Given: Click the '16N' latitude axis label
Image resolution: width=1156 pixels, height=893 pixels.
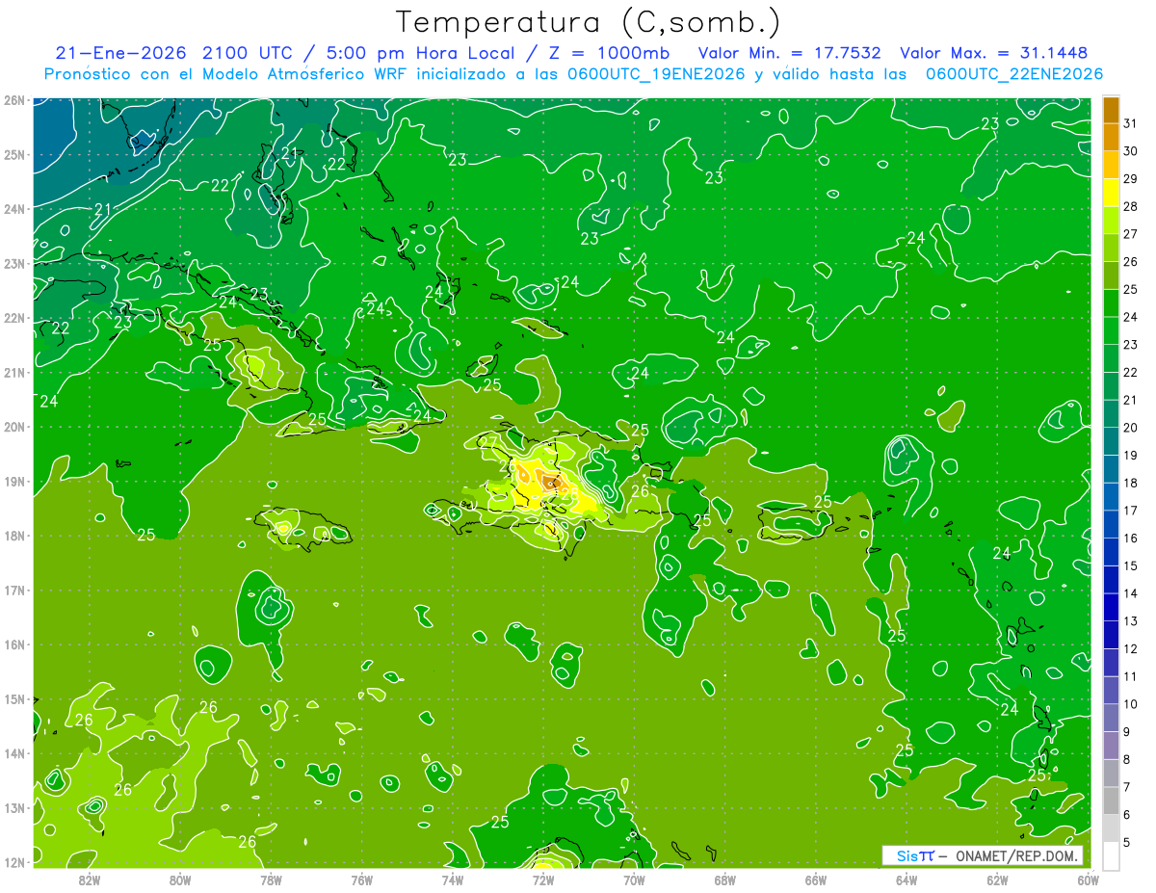Looking at the screenshot, I should (13, 644).
